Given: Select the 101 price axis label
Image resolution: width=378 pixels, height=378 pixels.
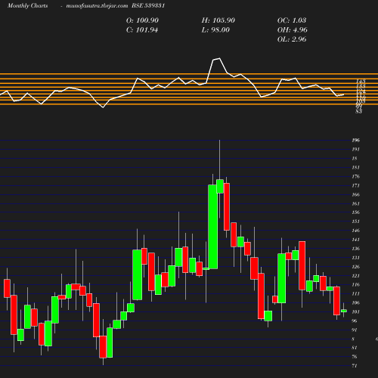Looking at the screenshot, I should (x=356, y=312).
